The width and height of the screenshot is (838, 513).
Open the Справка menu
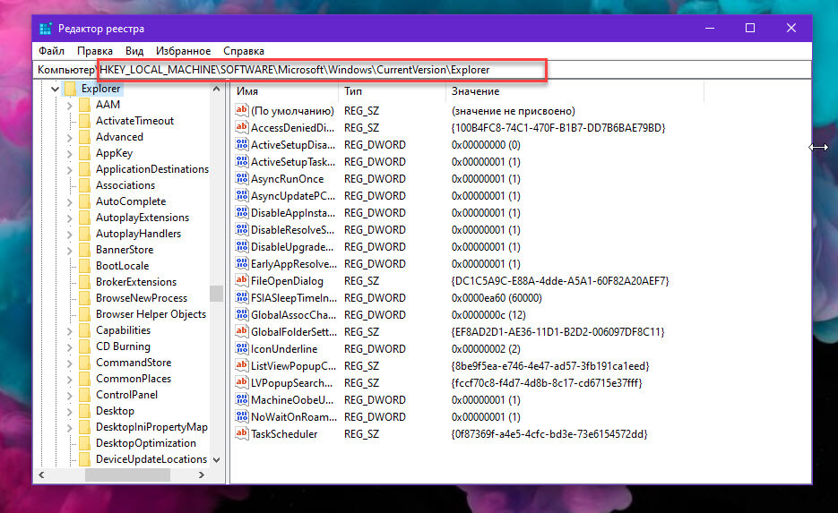tap(244, 51)
